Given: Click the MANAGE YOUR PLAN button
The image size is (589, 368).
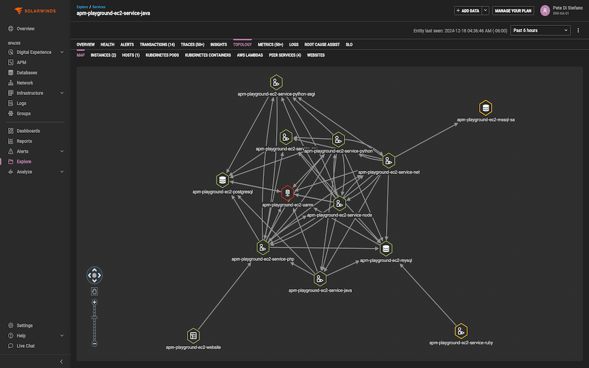Looking at the screenshot, I should (513, 10).
